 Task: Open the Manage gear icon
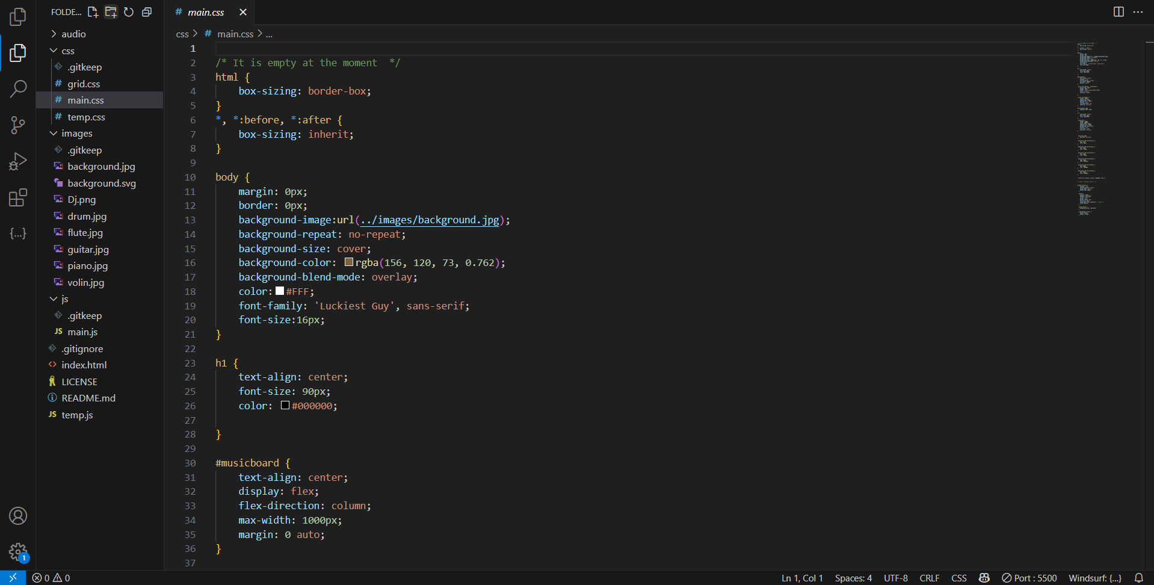click(18, 551)
